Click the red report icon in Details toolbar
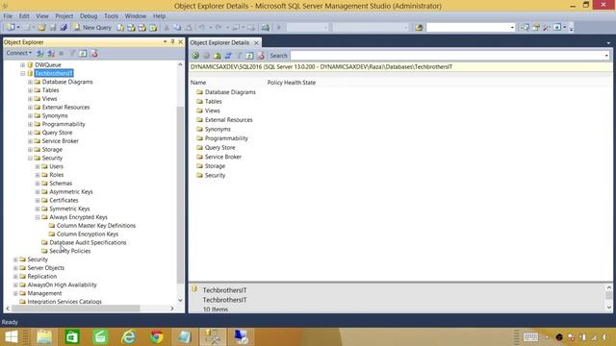The width and height of the screenshot is (616, 346). click(260, 56)
